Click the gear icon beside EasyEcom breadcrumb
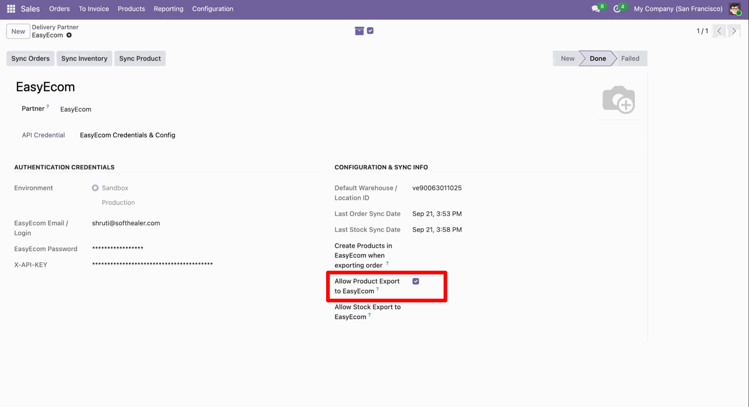The image size is (749, 407). coord(69,35)
